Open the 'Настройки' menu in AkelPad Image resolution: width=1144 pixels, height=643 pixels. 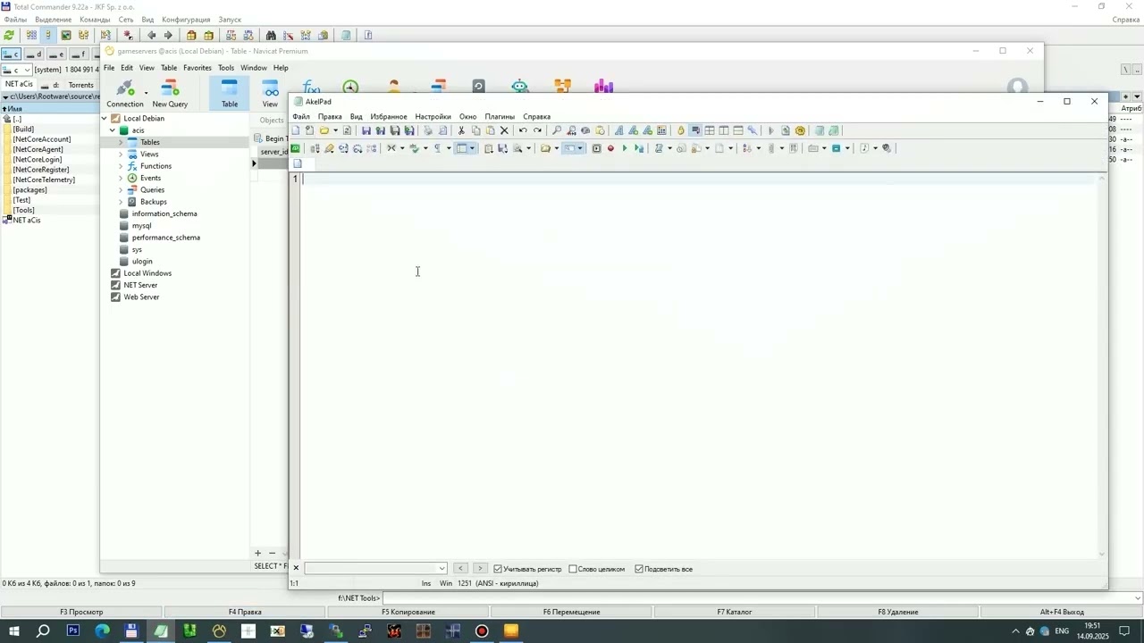tap(433, 116)
